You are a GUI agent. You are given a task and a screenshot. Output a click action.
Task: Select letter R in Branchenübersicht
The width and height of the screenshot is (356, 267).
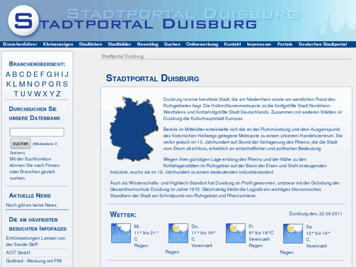tap(59, 84)
